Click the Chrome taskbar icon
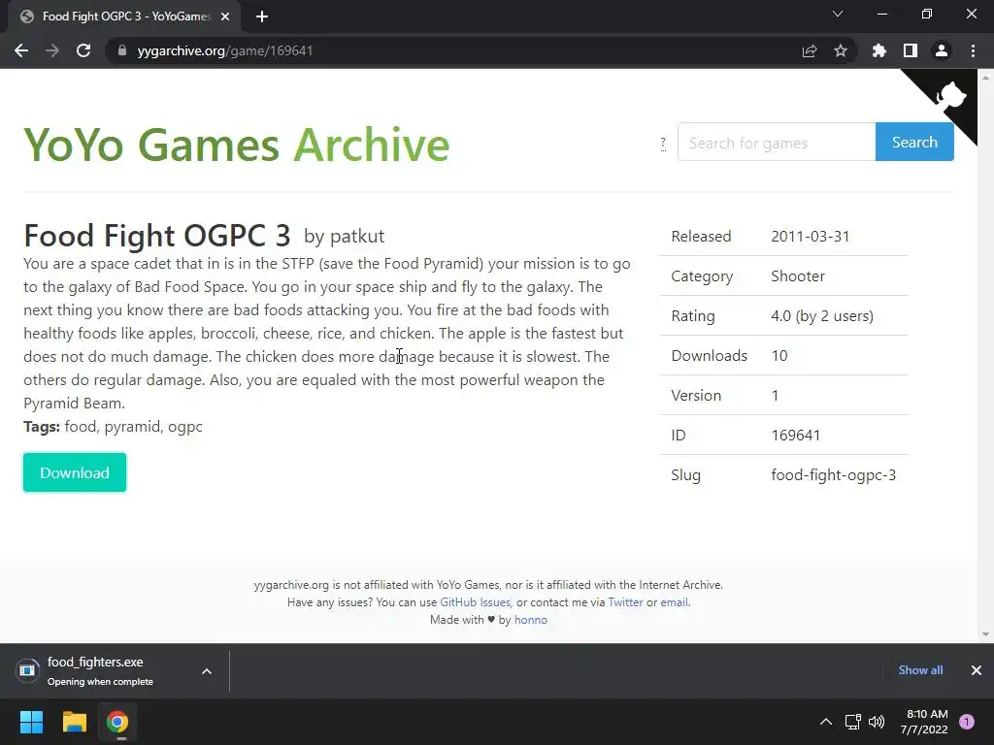This screenshot has height=745, width=994. [x=117, y=722]
